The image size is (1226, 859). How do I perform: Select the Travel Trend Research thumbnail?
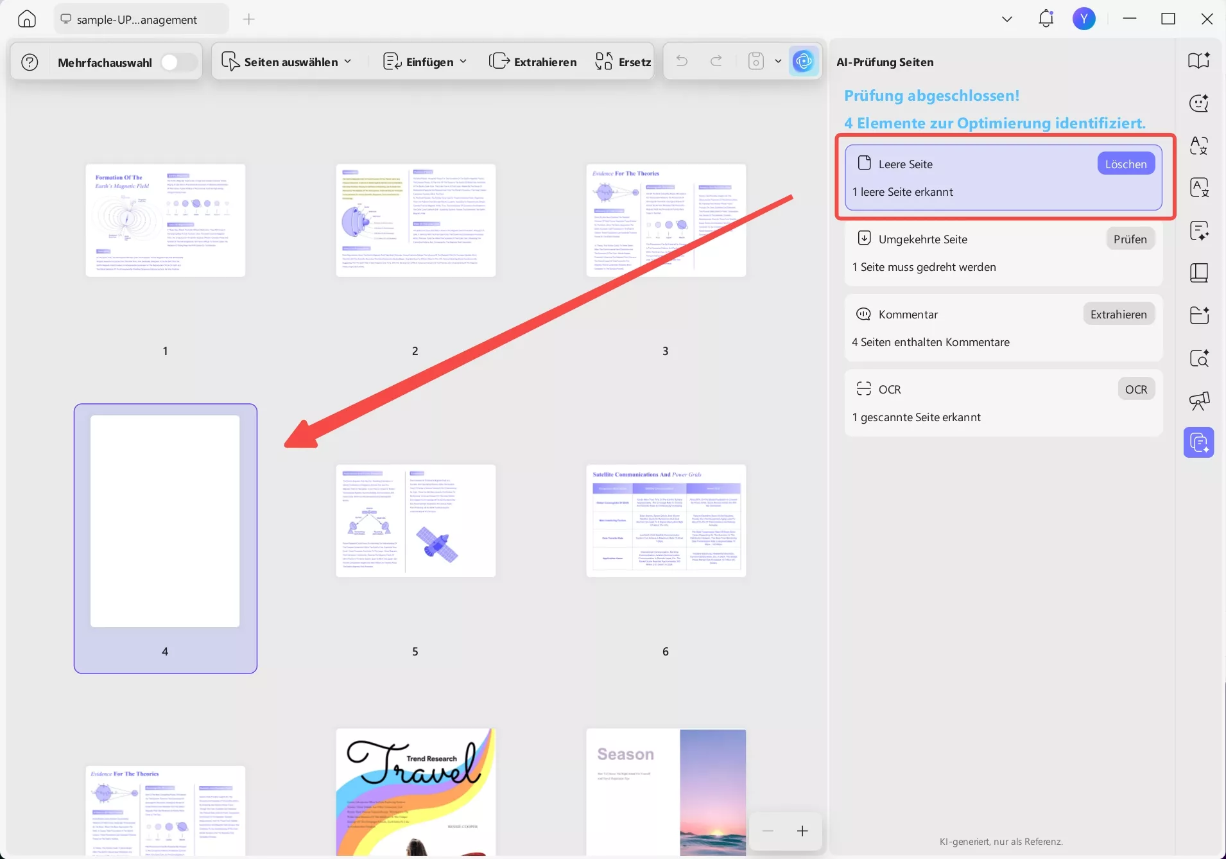[x=416, y=792]
